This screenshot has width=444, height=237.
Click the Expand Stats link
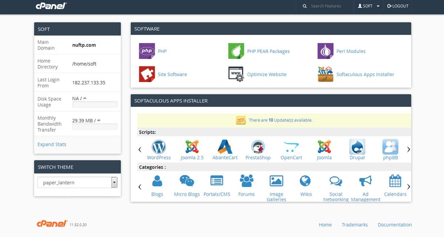(52, 144)
